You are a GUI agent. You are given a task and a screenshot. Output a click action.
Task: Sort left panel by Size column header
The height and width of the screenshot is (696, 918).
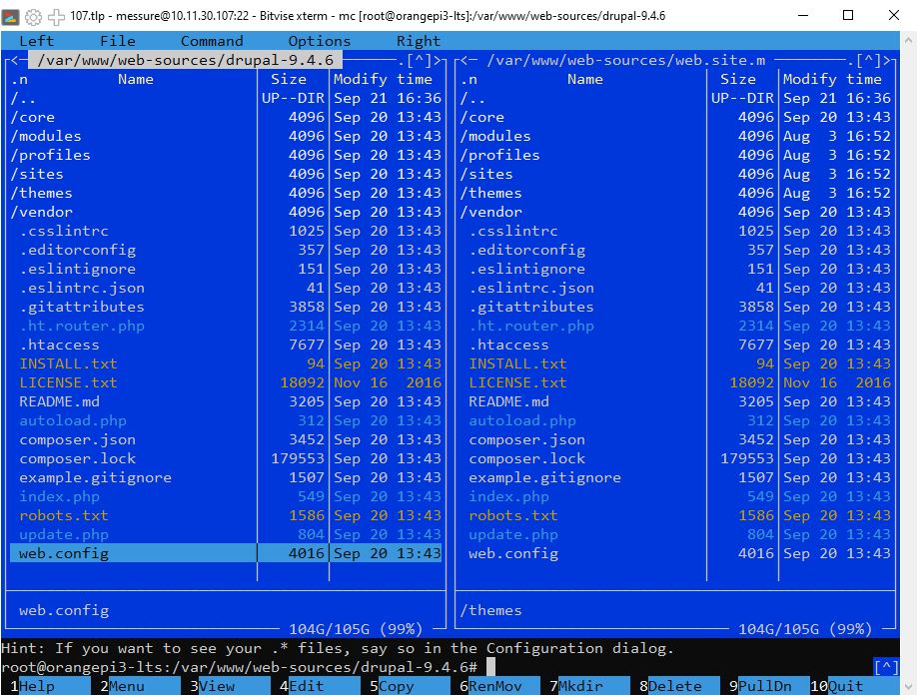[288, 79]
